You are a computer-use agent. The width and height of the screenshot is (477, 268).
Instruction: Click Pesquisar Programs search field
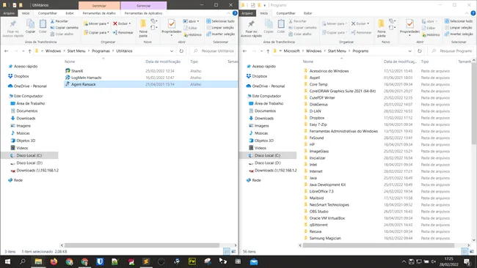[x=451, y=51]
